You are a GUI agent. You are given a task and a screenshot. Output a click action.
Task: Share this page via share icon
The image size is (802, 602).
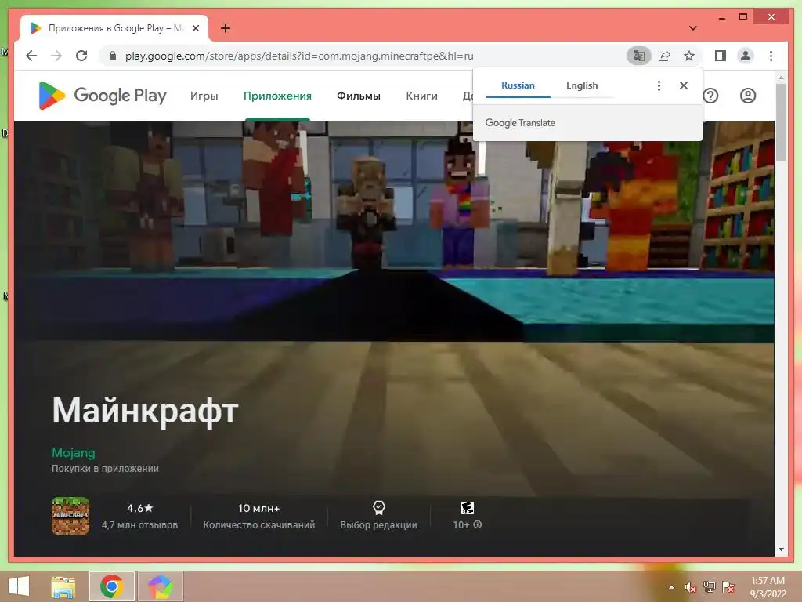(664, 56)
